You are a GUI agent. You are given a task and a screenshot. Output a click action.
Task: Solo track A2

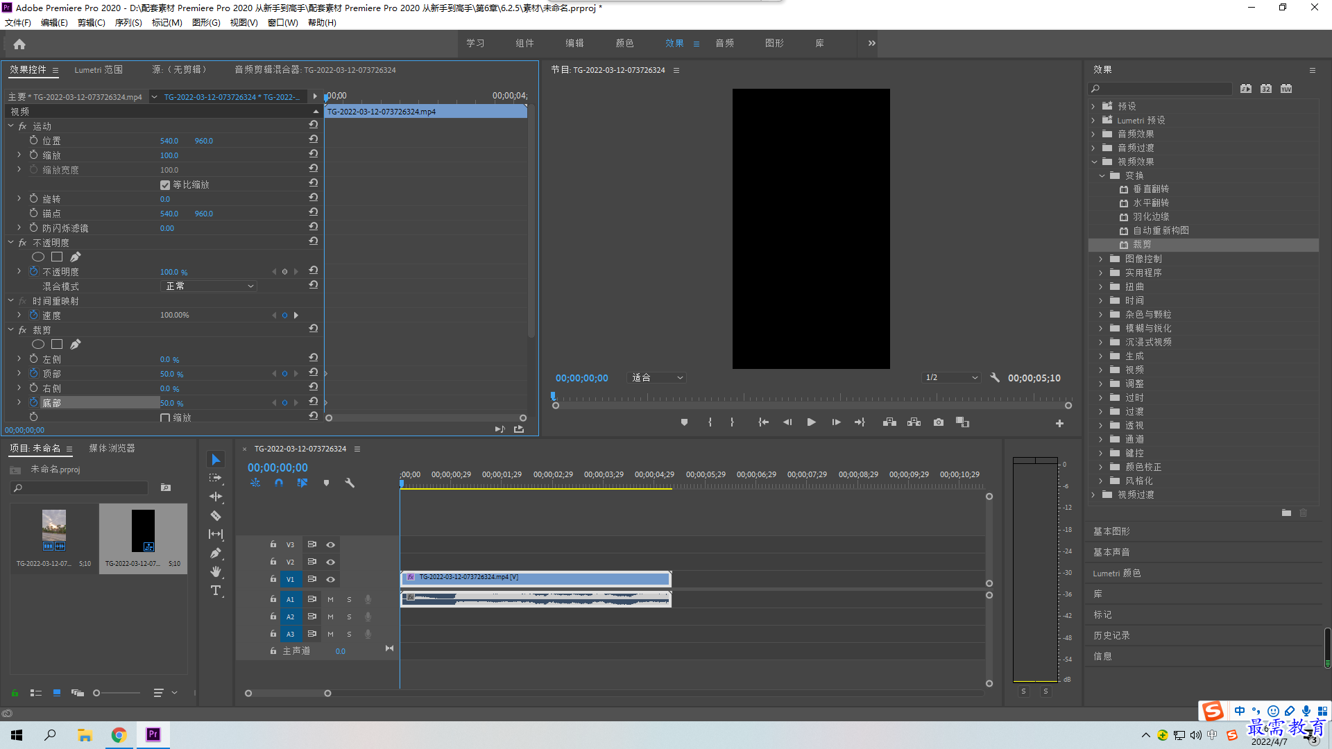point(349,617)
